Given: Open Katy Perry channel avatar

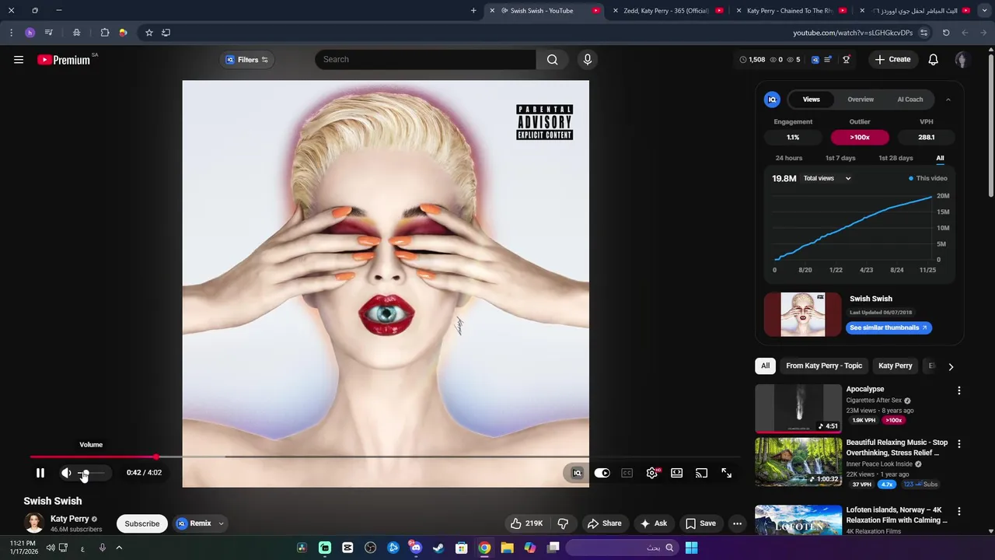Looking at the screenshot, I should [34, 523].
